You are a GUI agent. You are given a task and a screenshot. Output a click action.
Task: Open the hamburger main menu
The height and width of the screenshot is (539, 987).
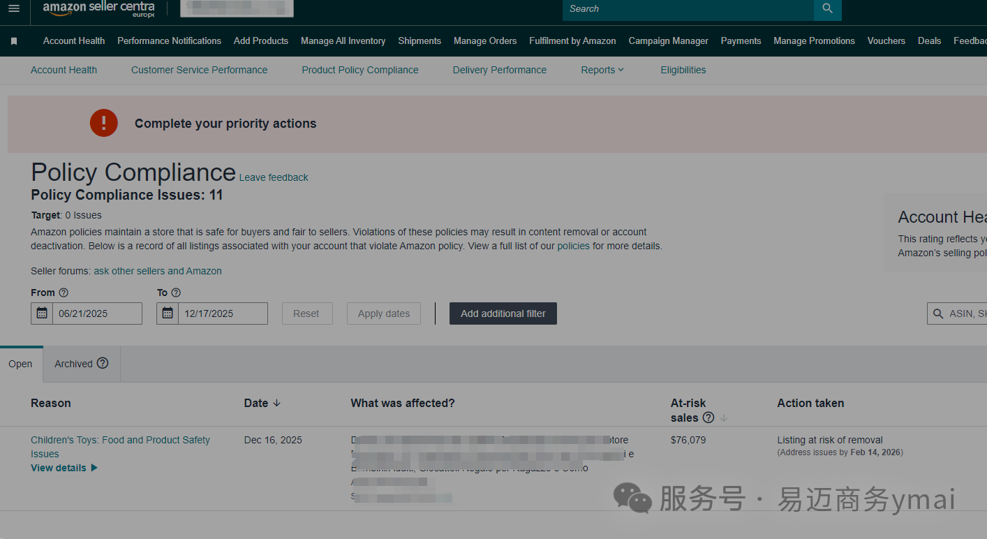[14, 9]
